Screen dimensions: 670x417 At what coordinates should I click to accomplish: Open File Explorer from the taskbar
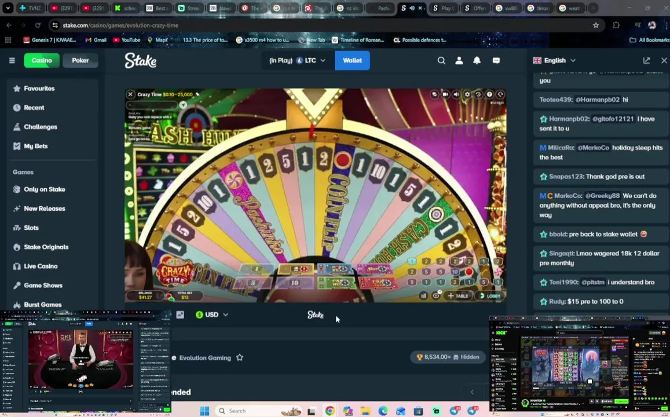(x=365, y=411)
